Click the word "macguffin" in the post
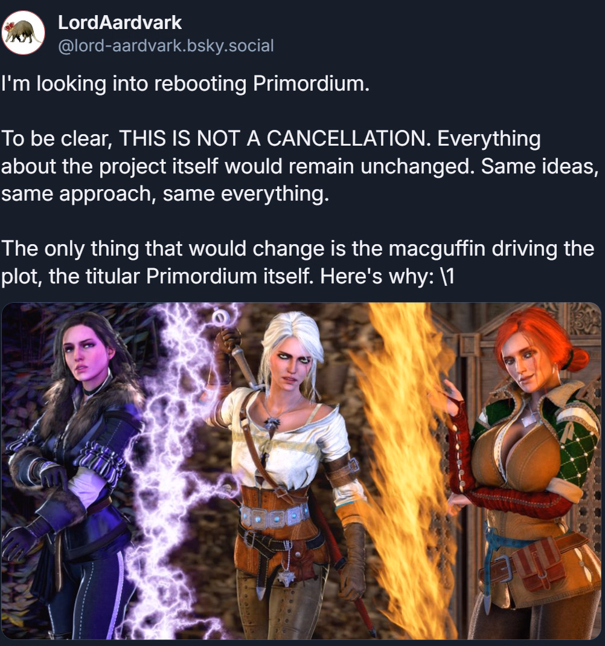The height and width of the screenshot is (646, 605). (x=437, y=249)
